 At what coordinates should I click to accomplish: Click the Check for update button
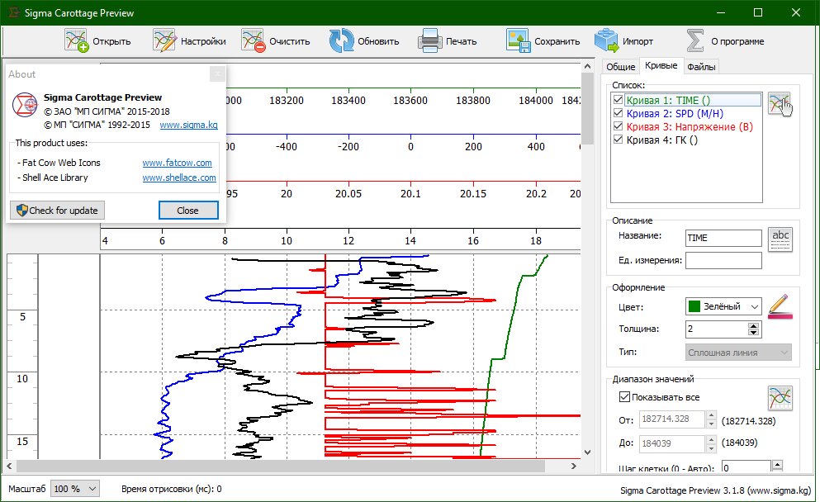click(x=58, y=211)
